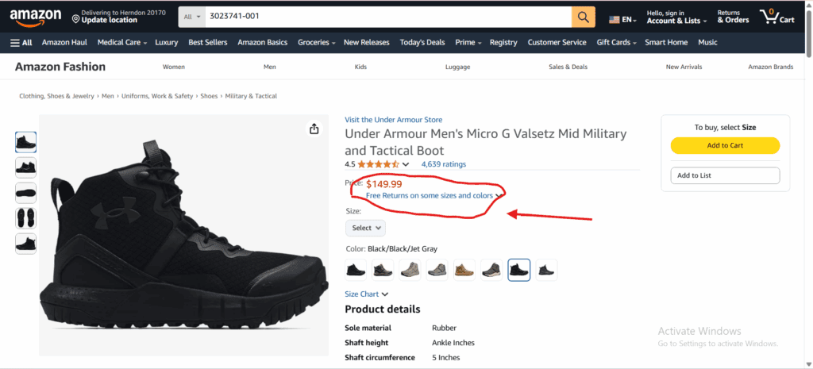Screen dimensions: 813x369
Task: Open the All search category dropdown
Action: pos(190,17)
